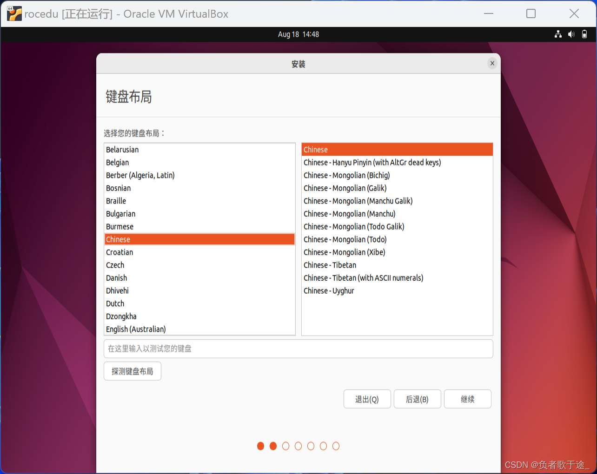The width and height of the screenshot is (597, 474).
Task: Select Dzongkha in the layout list
Action: 200,316
